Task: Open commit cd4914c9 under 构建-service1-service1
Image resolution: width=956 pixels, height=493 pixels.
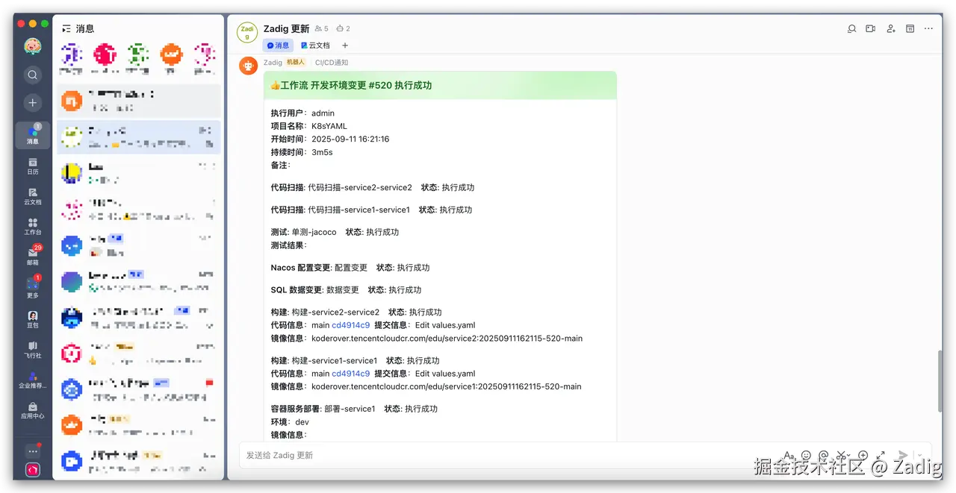Action: click(x=351, y=374)
